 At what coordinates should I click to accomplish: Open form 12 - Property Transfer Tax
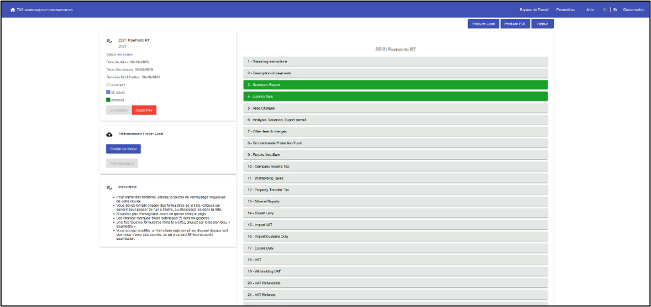395,190
